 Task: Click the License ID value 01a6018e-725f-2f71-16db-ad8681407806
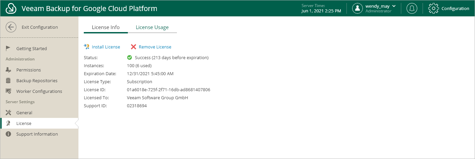[169, 90]
